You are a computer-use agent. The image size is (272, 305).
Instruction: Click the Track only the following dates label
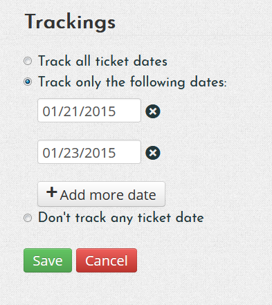[132, 82]
